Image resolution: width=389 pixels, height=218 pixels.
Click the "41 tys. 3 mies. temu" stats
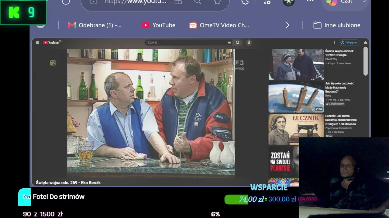point(338,63)
